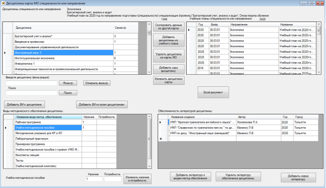Click the application icon in title bar
The image size is (326, 188).
(x=4, y=3)
